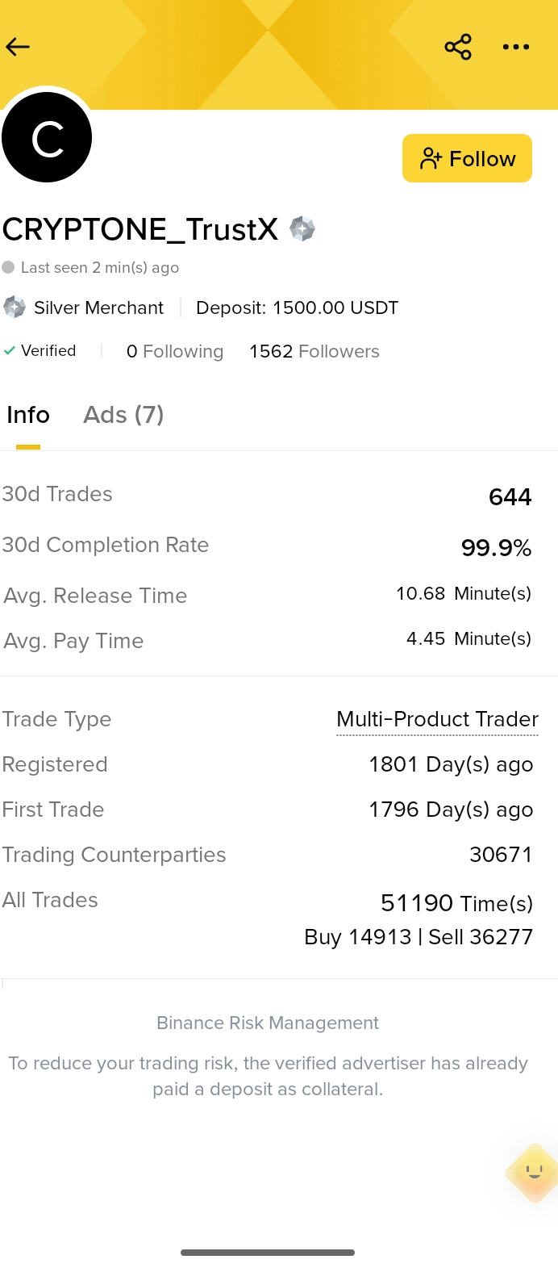Screen dimensions: 558x1272
Task: Follow CRYPTONE_TrustX with the yellow button
Action: click(x=467, y=158)
